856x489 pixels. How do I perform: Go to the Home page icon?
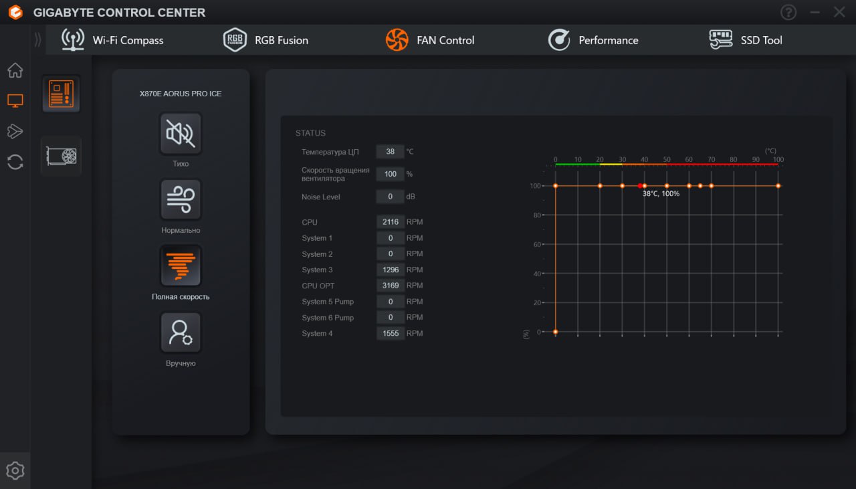click(15, 70)
